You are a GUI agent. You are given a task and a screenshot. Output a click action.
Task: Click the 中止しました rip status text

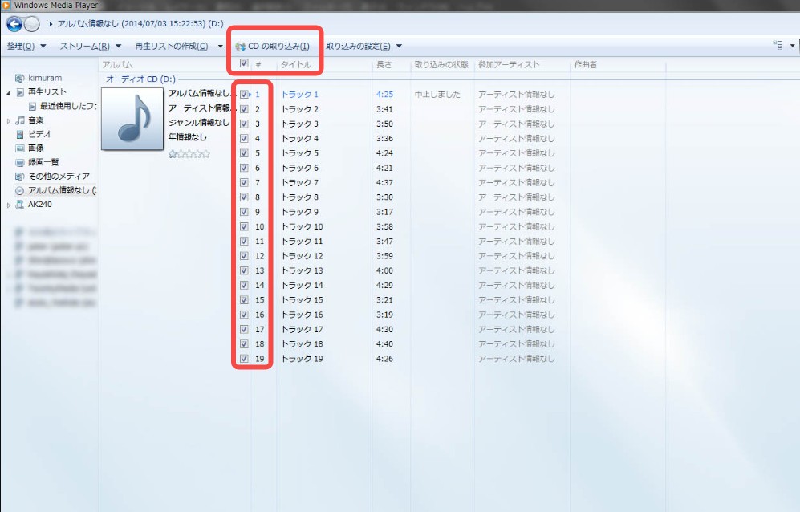(437, 95)
